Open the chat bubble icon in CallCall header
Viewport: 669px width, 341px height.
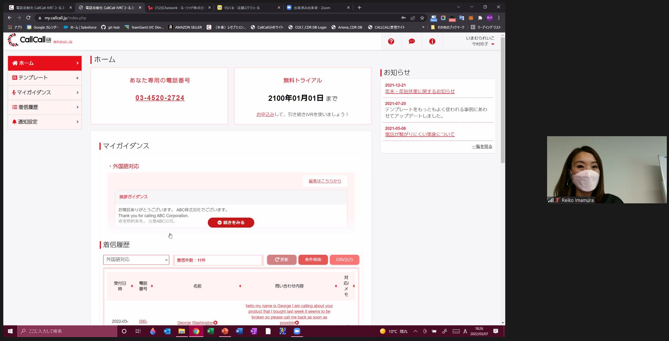click(x=412, y=41)
